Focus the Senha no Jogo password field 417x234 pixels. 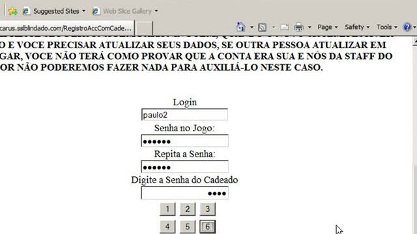pos(184,141)
